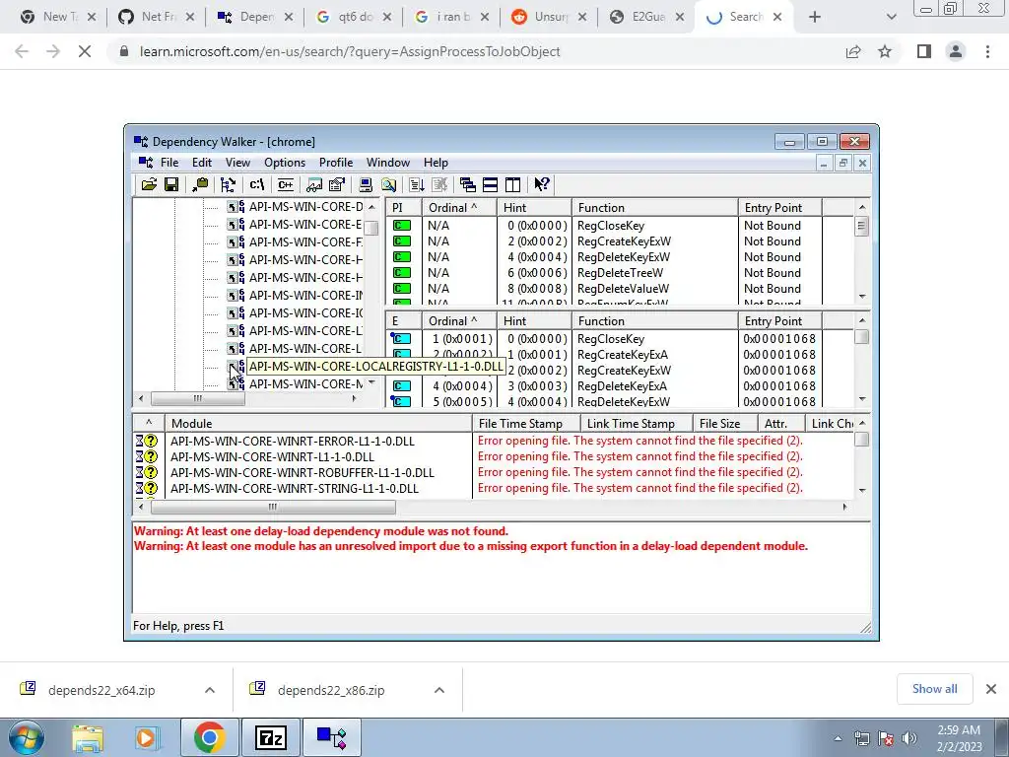Screen dimensions: 1009x757
Task: Select API-MS-WIN-CORE-WINRT-STRING-L1-1-0.DLL module row
Action: [x=493, y=489]
